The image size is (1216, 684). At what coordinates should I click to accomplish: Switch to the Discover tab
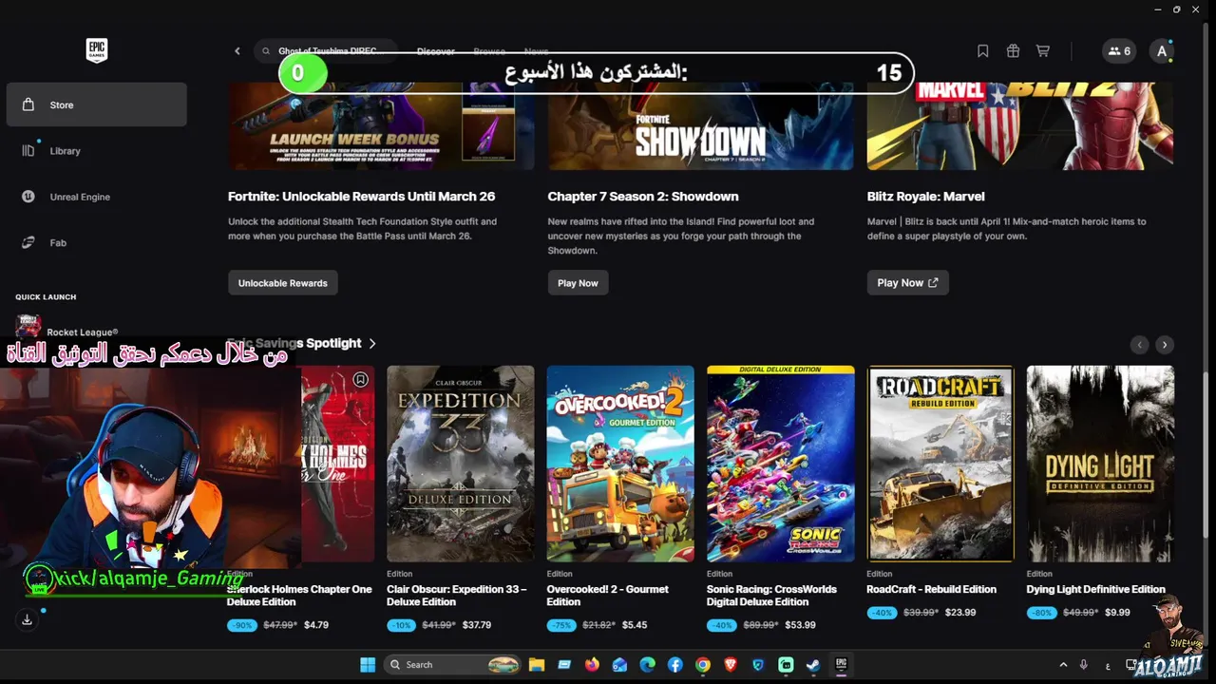[x=436, y=51]
